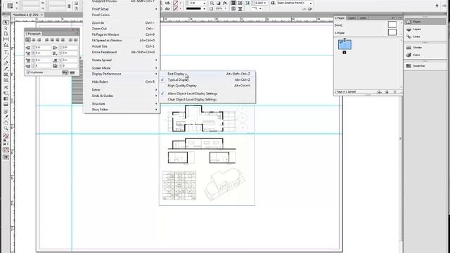This screenshot has height=253, width=450.
Task: Open Pages from the right dock
Action: [425, 22]
